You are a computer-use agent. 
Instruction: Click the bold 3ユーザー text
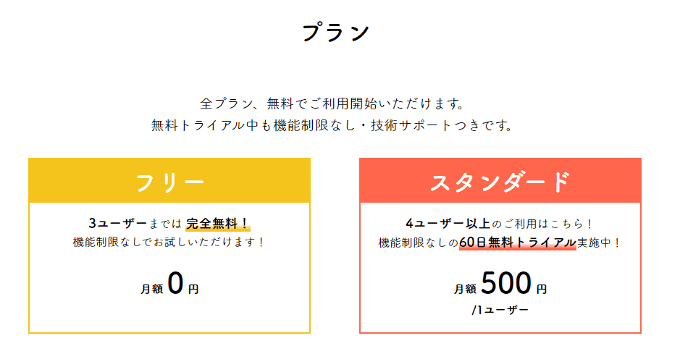pyautogui.click(x=117, y=224)
